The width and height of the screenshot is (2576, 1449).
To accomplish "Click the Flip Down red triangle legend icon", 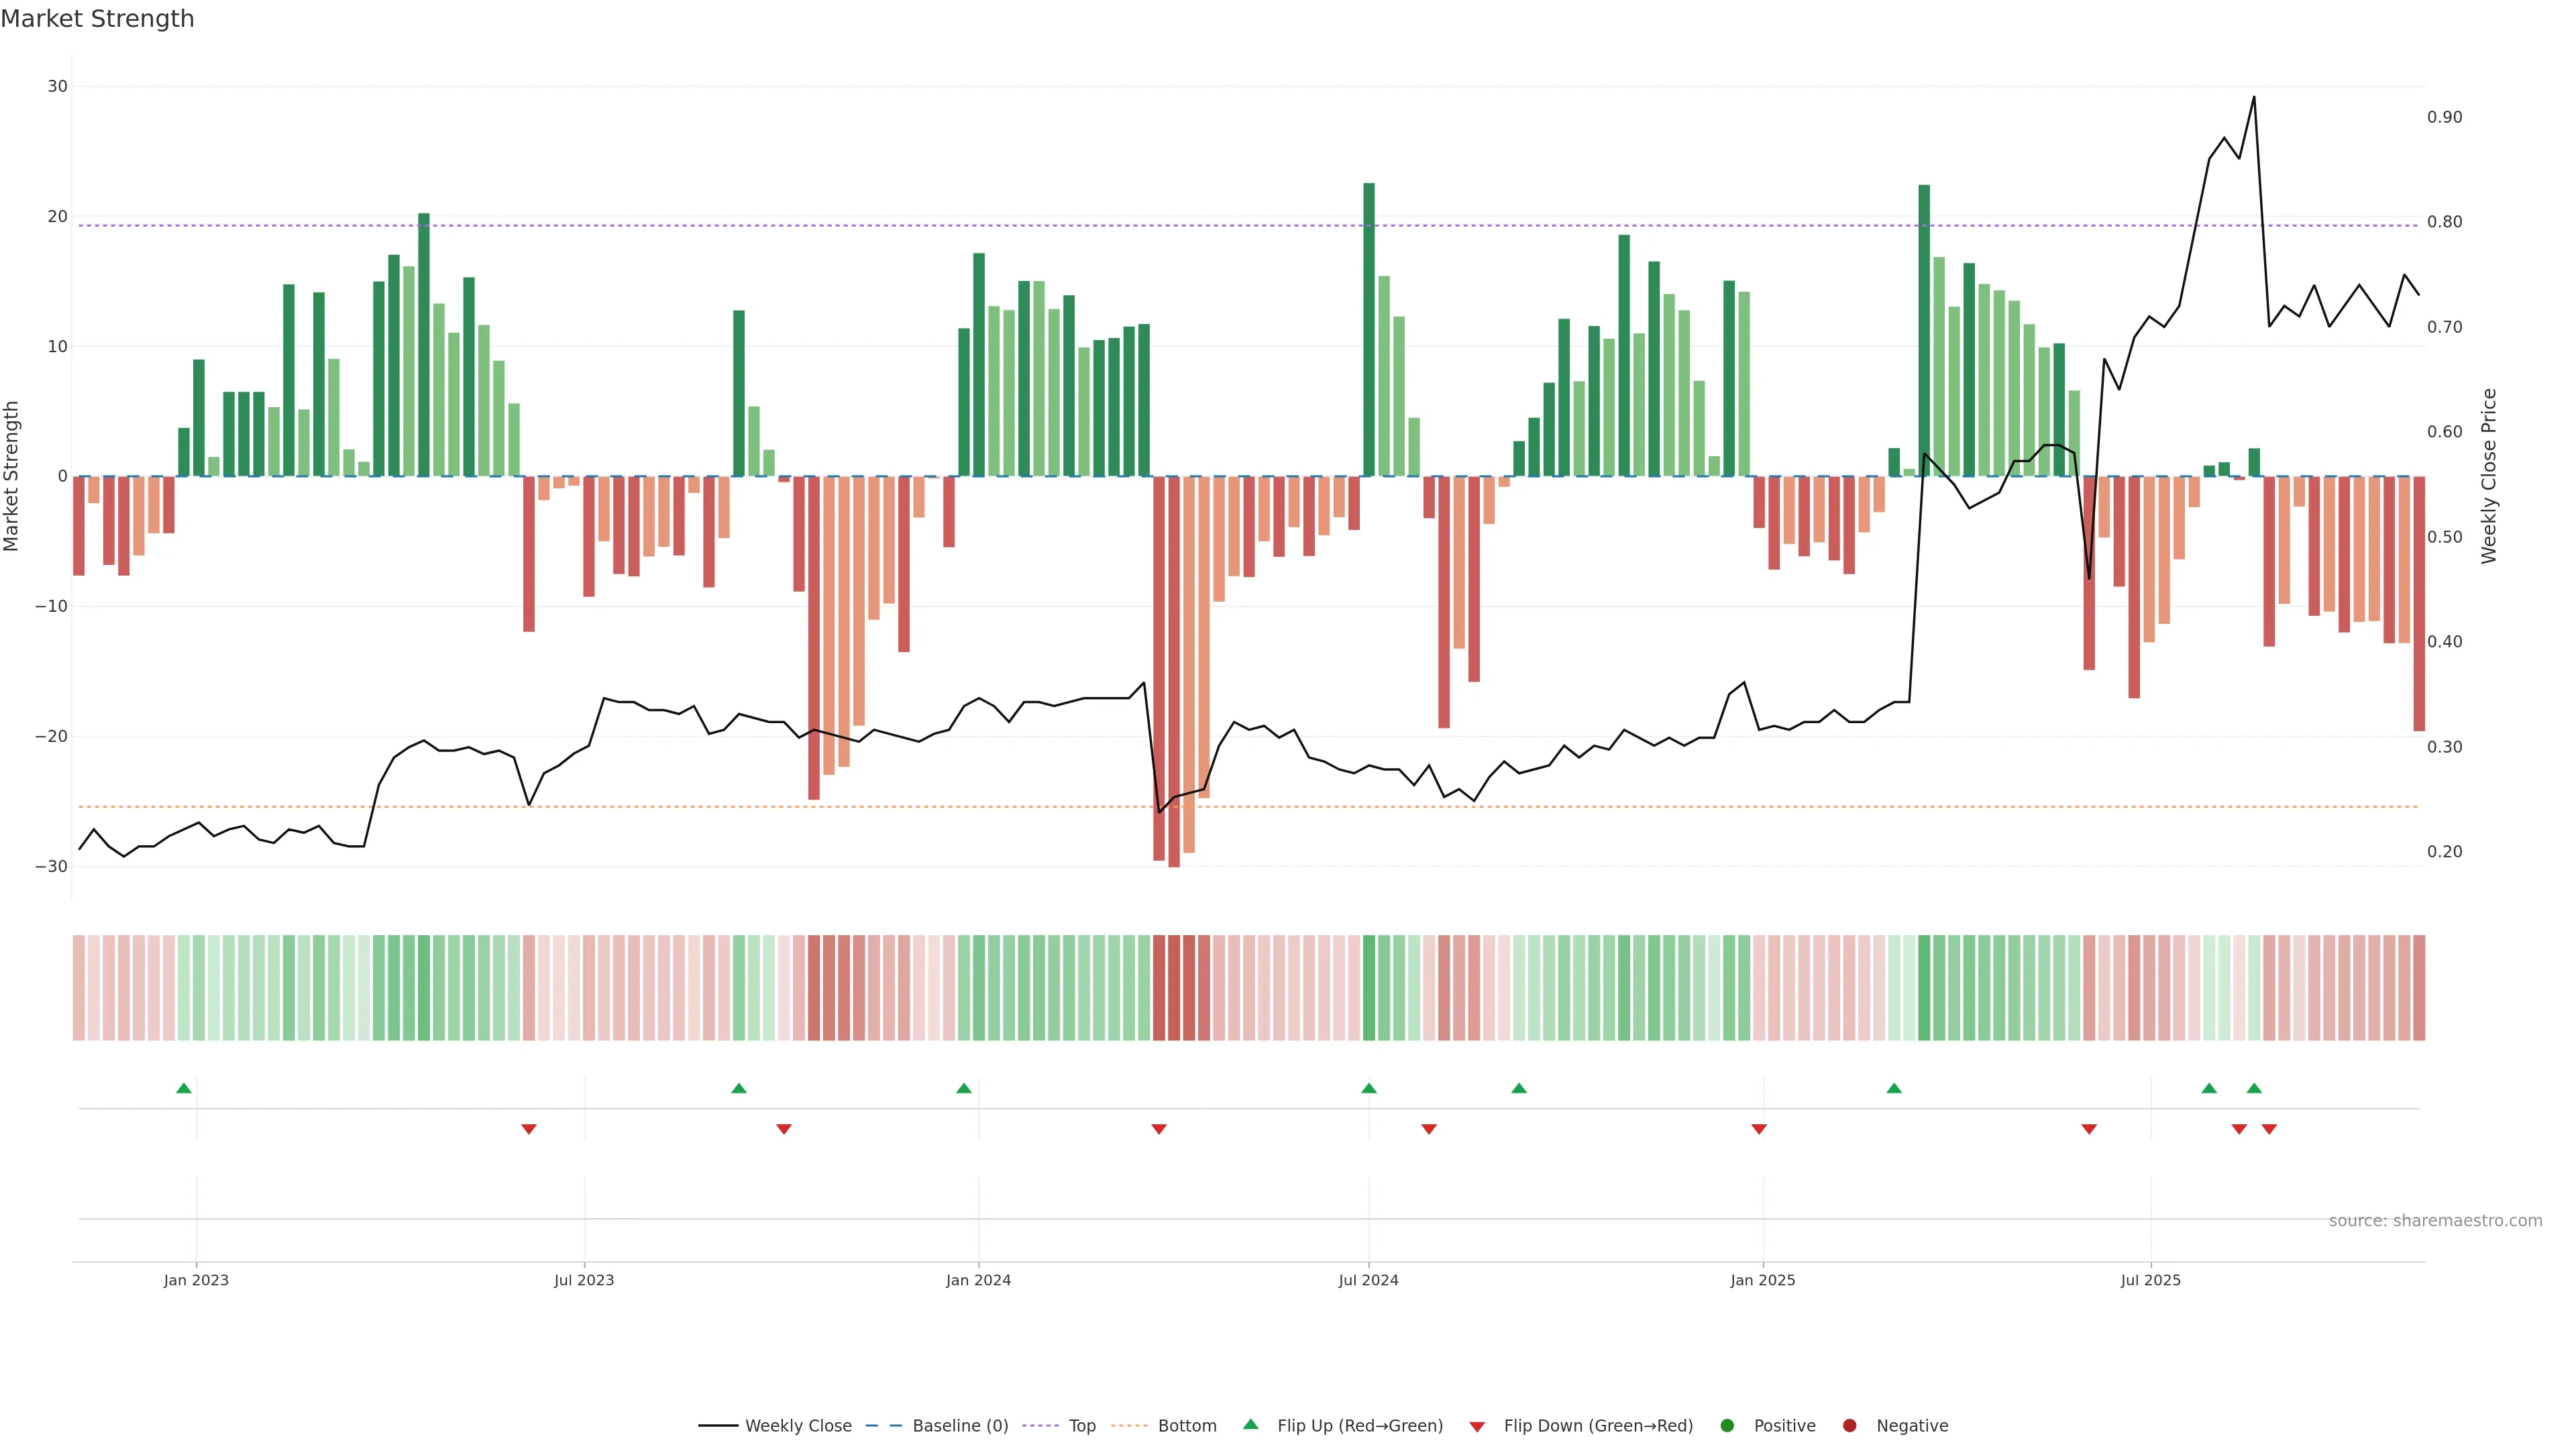I will (x=1477, y=1427).
